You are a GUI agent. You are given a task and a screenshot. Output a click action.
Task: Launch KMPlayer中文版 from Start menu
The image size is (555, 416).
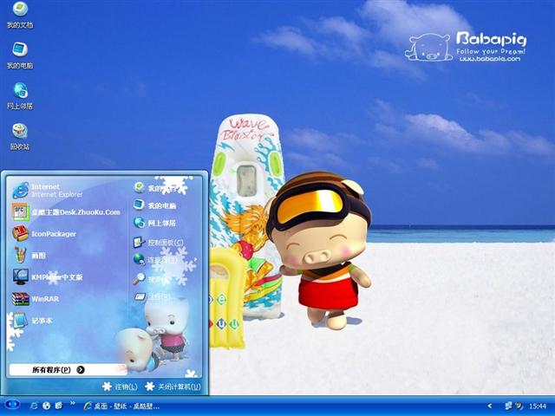click(48, 277)
